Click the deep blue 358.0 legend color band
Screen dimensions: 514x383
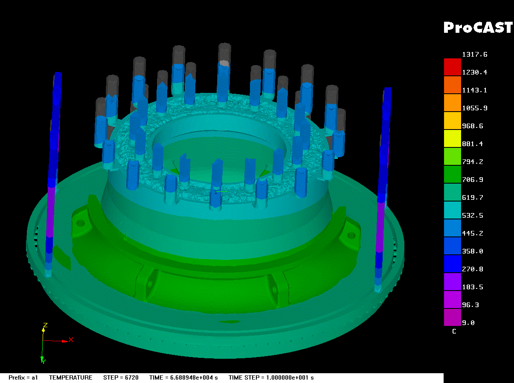(452, 264)
